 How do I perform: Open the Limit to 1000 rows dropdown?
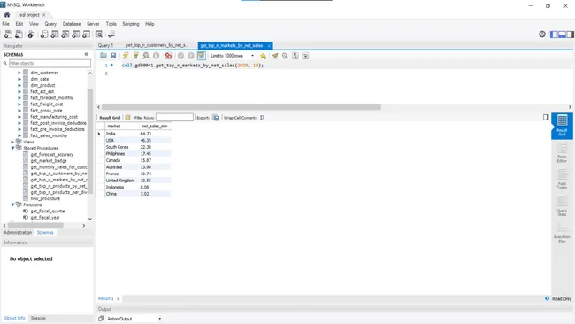click(233, 56)
